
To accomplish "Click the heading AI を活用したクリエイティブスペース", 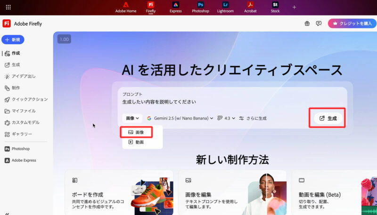I will click(x=232, y=70).
